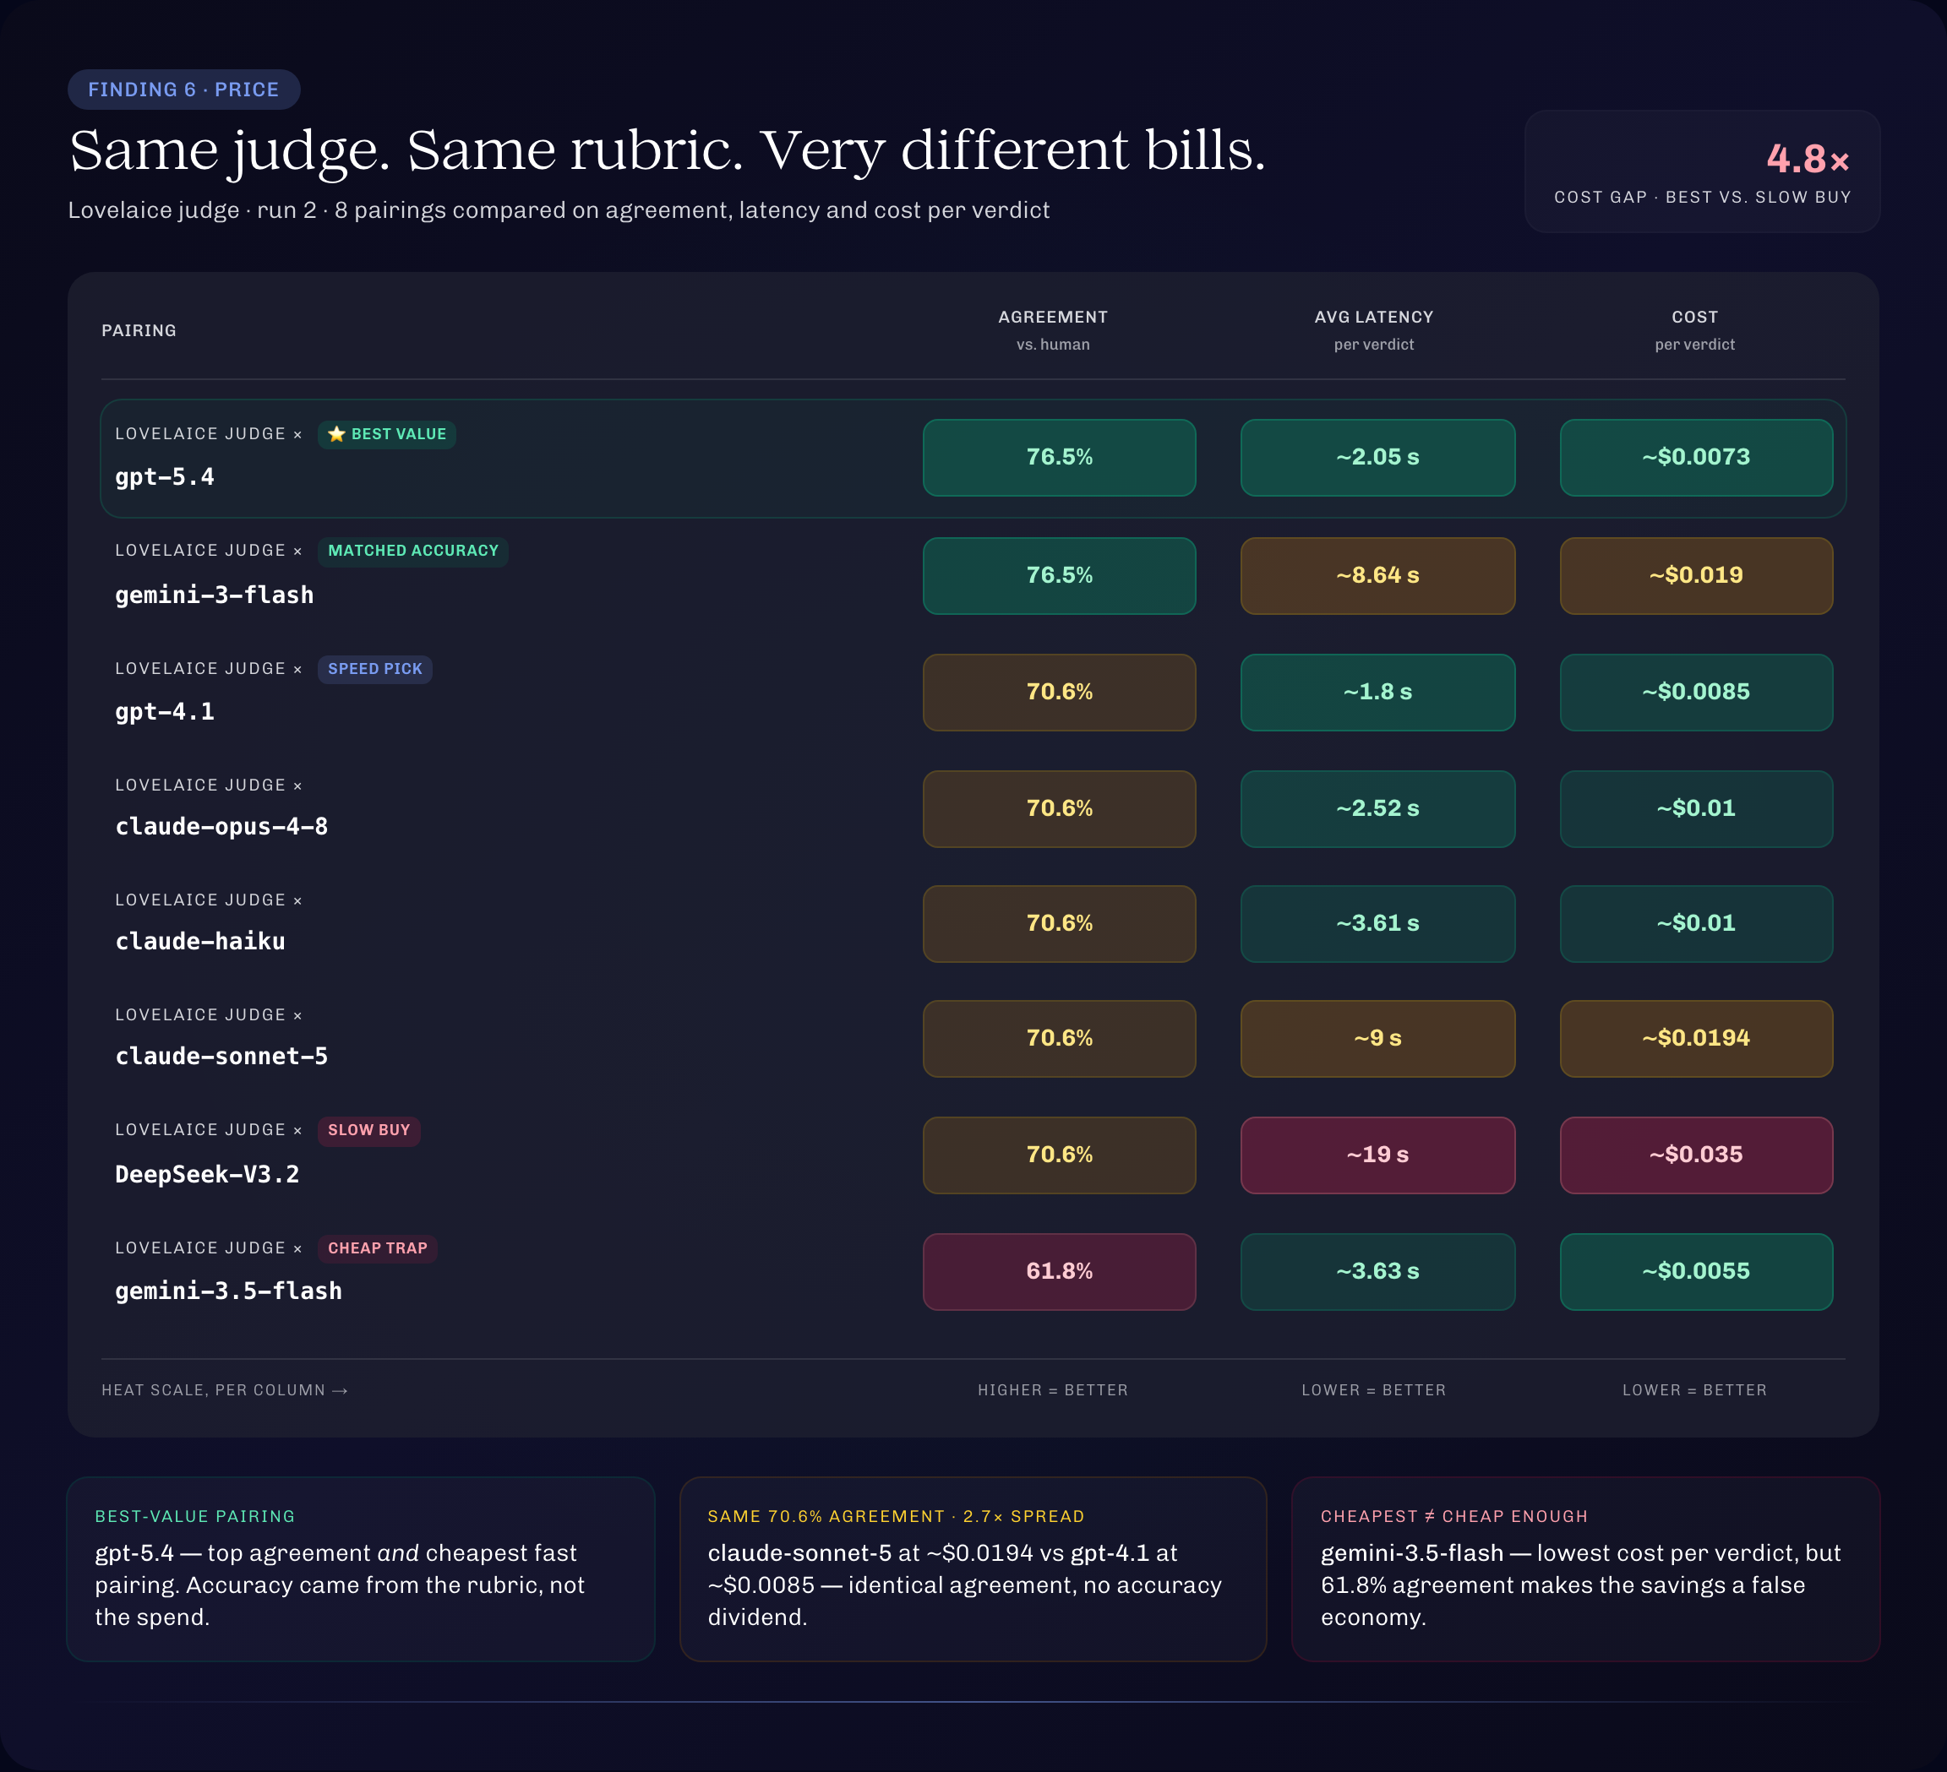The image size is (1947, 1772).
Task: Open the BEST-VALUE PAIRING card
Action: [360, 1569]
